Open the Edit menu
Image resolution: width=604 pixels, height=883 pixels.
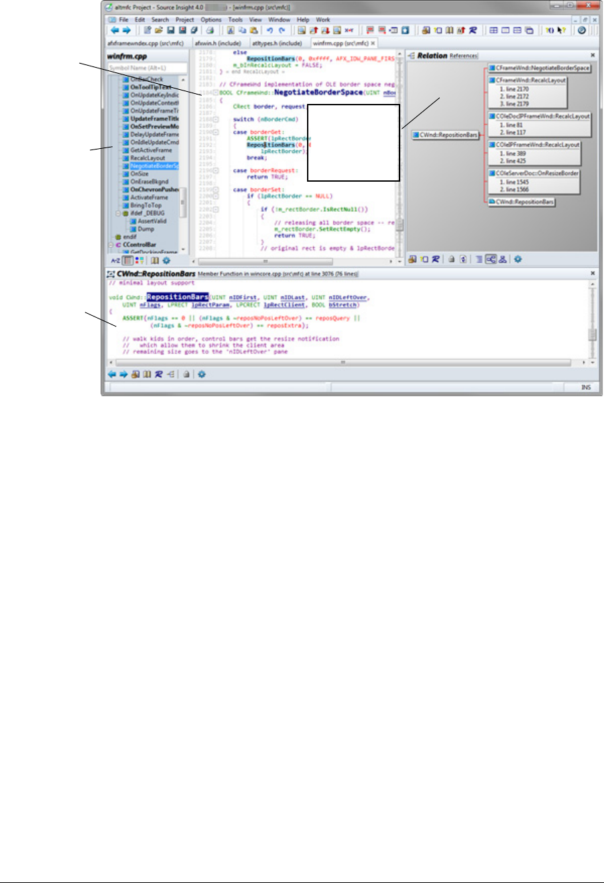pos(139,19)
